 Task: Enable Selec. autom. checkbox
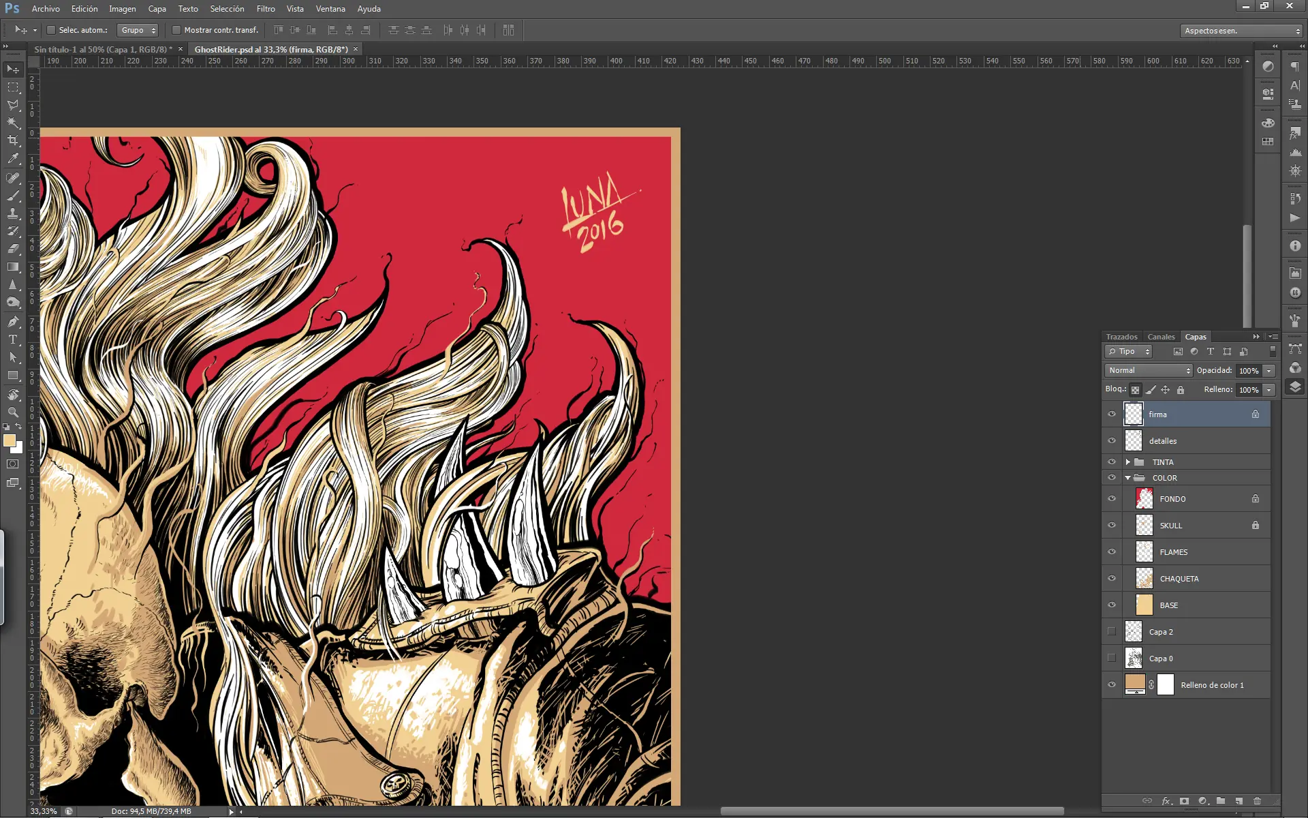51,30
